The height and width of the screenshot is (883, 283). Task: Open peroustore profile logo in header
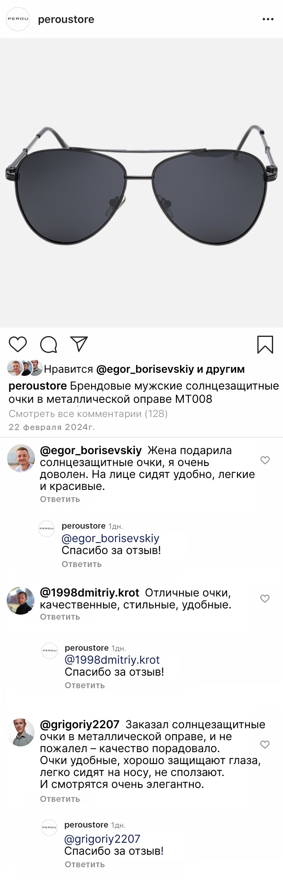tap(18, 19)
